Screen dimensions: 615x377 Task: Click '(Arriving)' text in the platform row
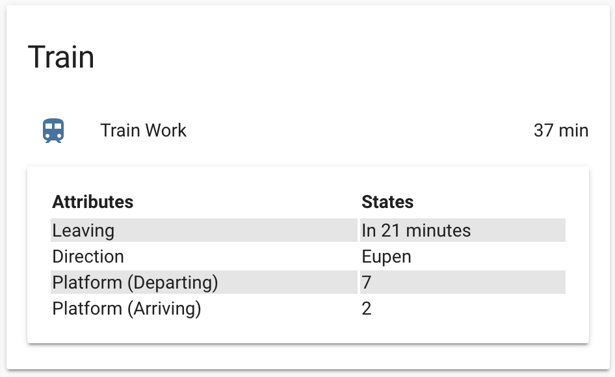click(x=164, y=309)
